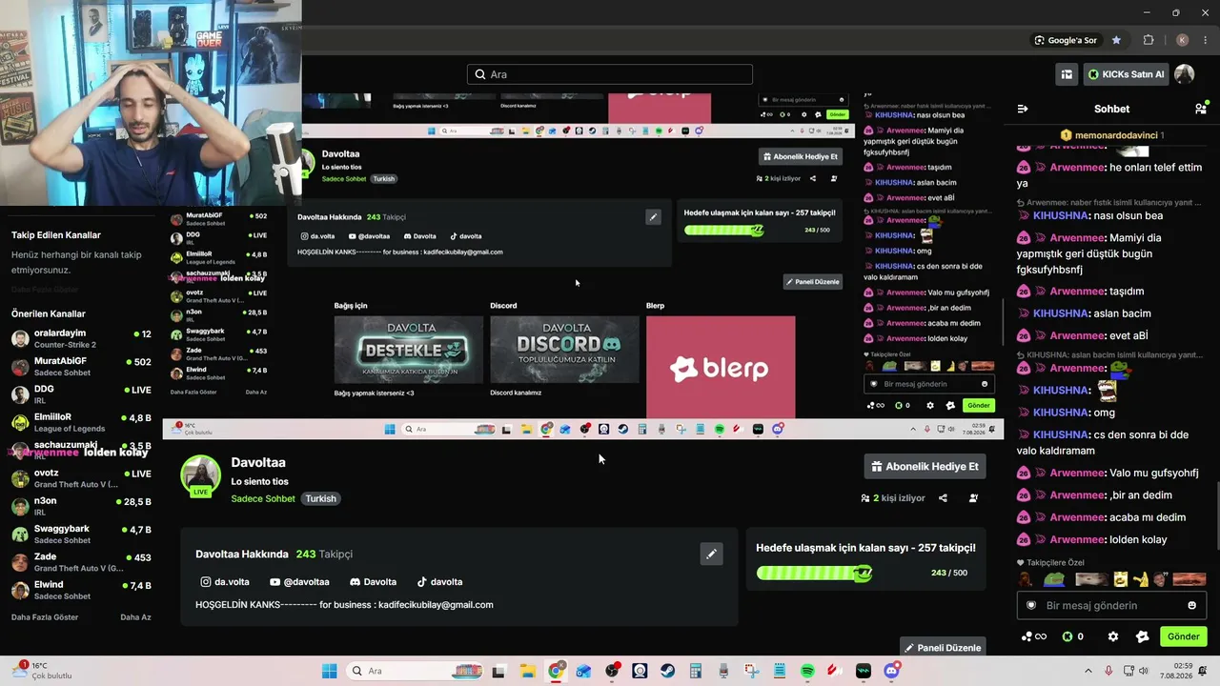Open chat settings gear icon

1112,636
